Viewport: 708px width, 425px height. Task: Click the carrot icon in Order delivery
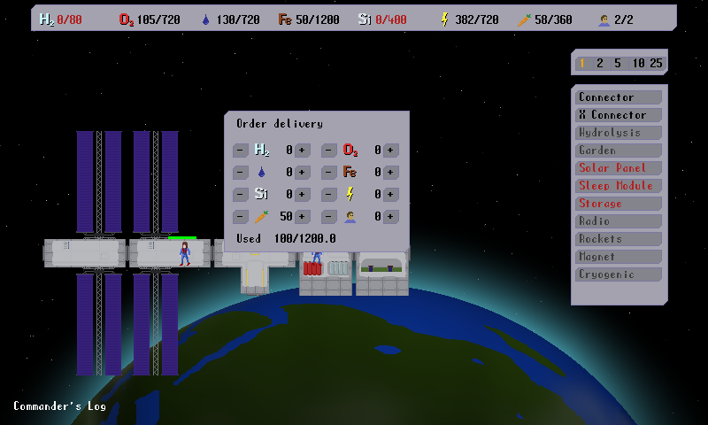coord(261,216)
